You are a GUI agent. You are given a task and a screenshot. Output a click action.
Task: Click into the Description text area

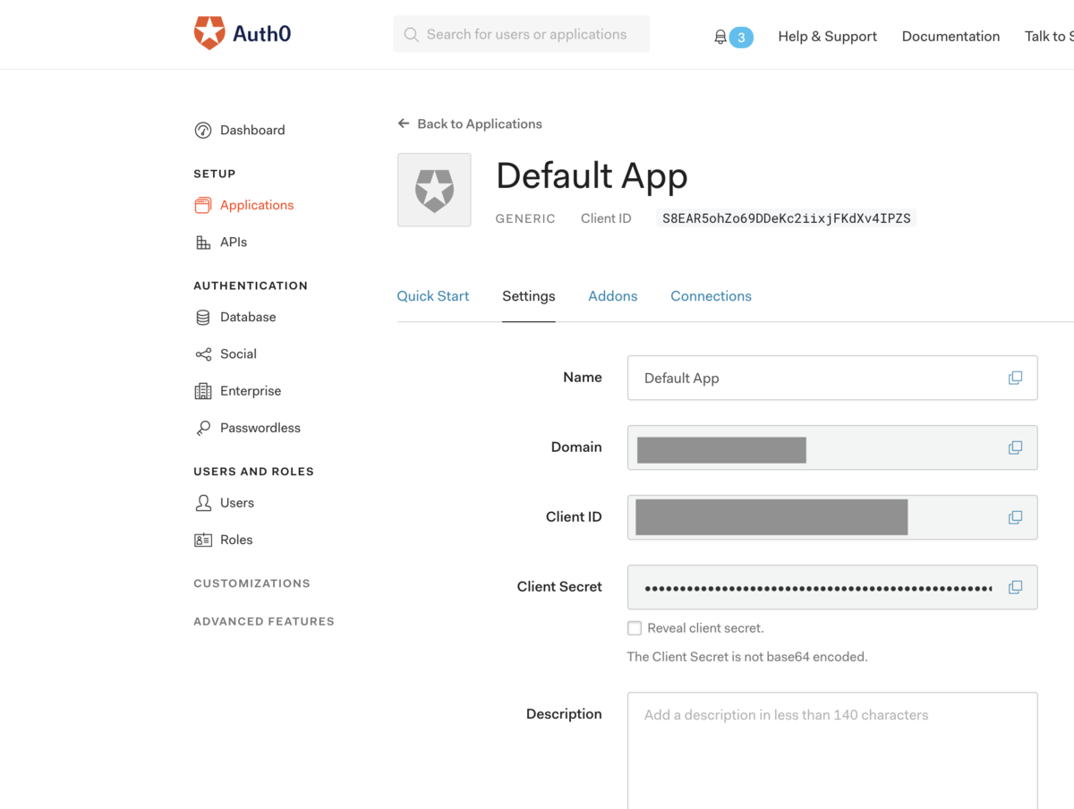(x=832, y=750)
